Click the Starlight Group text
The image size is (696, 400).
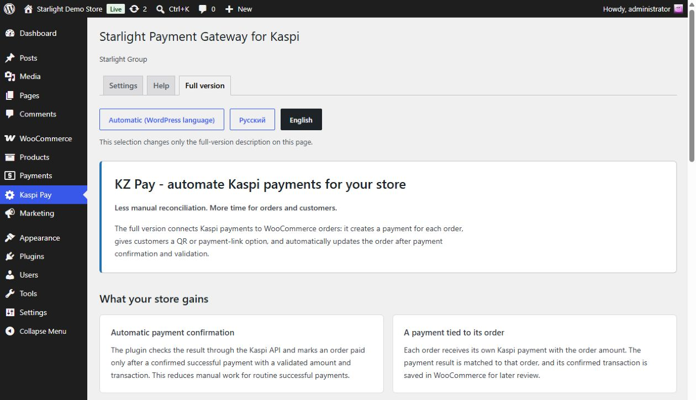(x=123, y=59)
